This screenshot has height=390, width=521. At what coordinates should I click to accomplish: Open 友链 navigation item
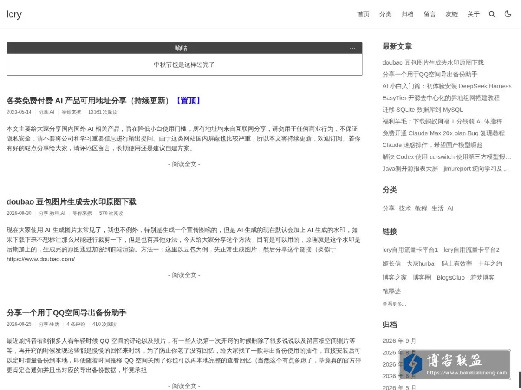coord(452,14)
